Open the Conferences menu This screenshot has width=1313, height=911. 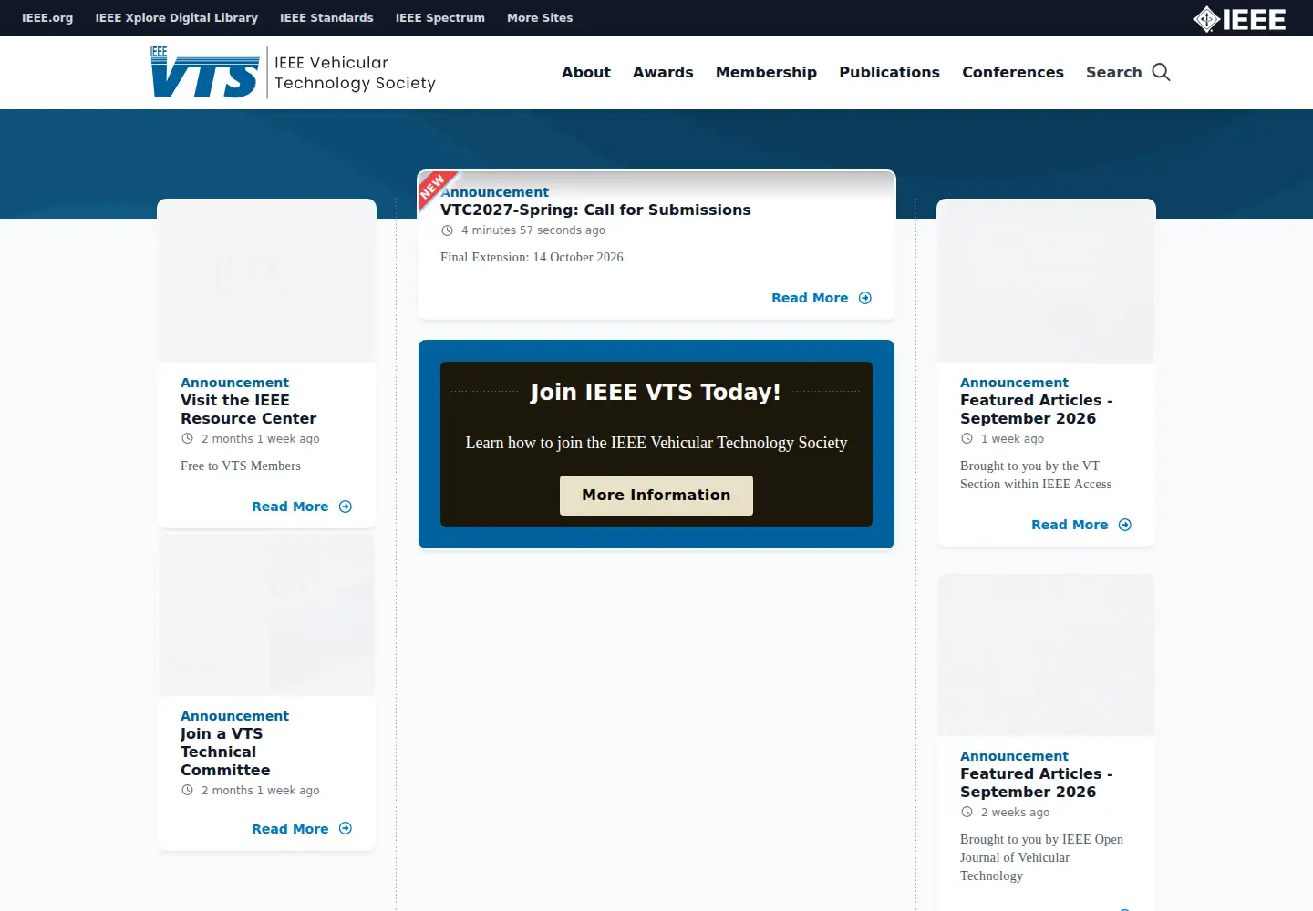(1013, 72)
